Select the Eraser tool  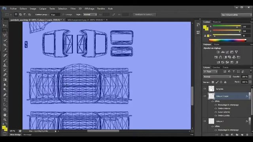tap(5, 75)
